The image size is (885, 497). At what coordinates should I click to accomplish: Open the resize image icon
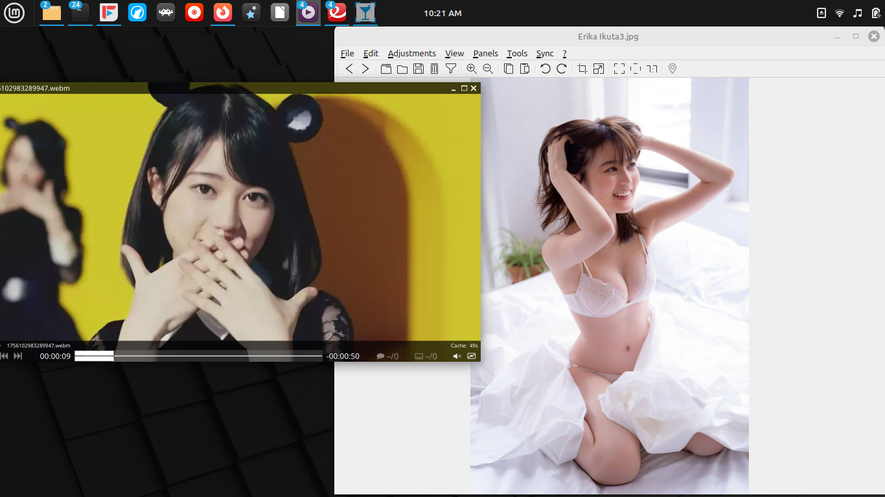coord(599,69)
